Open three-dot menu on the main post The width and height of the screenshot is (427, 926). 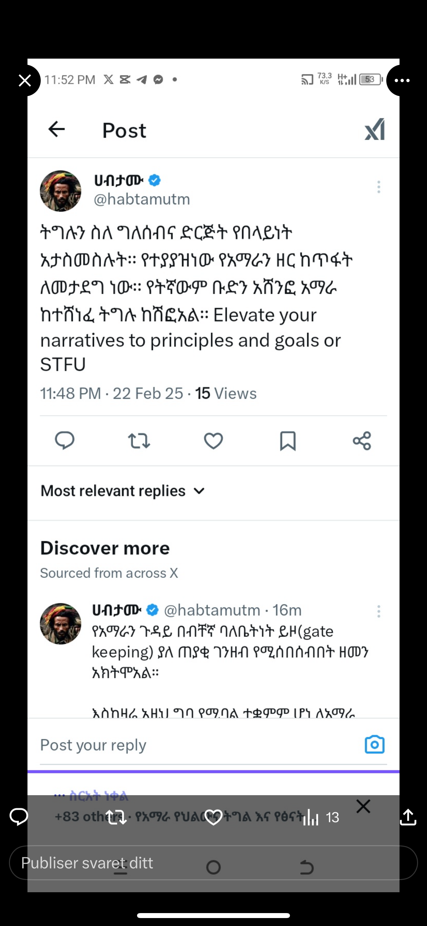(378, 187)
